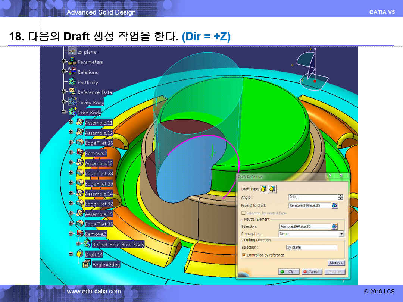Click the EdgeFillet.25 icon in tree
Screen dimensions: 403x302
coord(80,143)
